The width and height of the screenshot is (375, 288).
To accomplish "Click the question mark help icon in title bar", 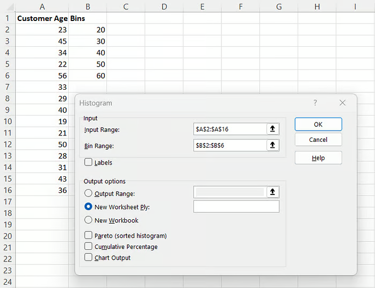I will tap(315, 103).
